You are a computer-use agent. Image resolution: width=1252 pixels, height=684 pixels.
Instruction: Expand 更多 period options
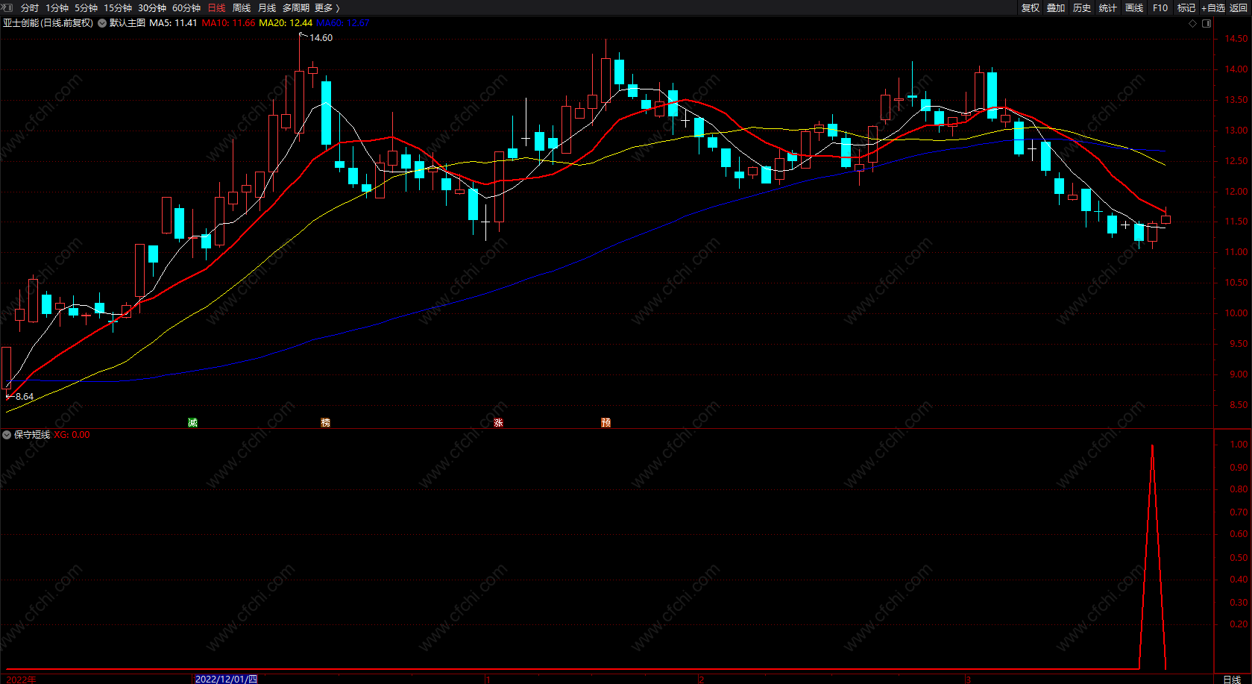click(327, 7)
